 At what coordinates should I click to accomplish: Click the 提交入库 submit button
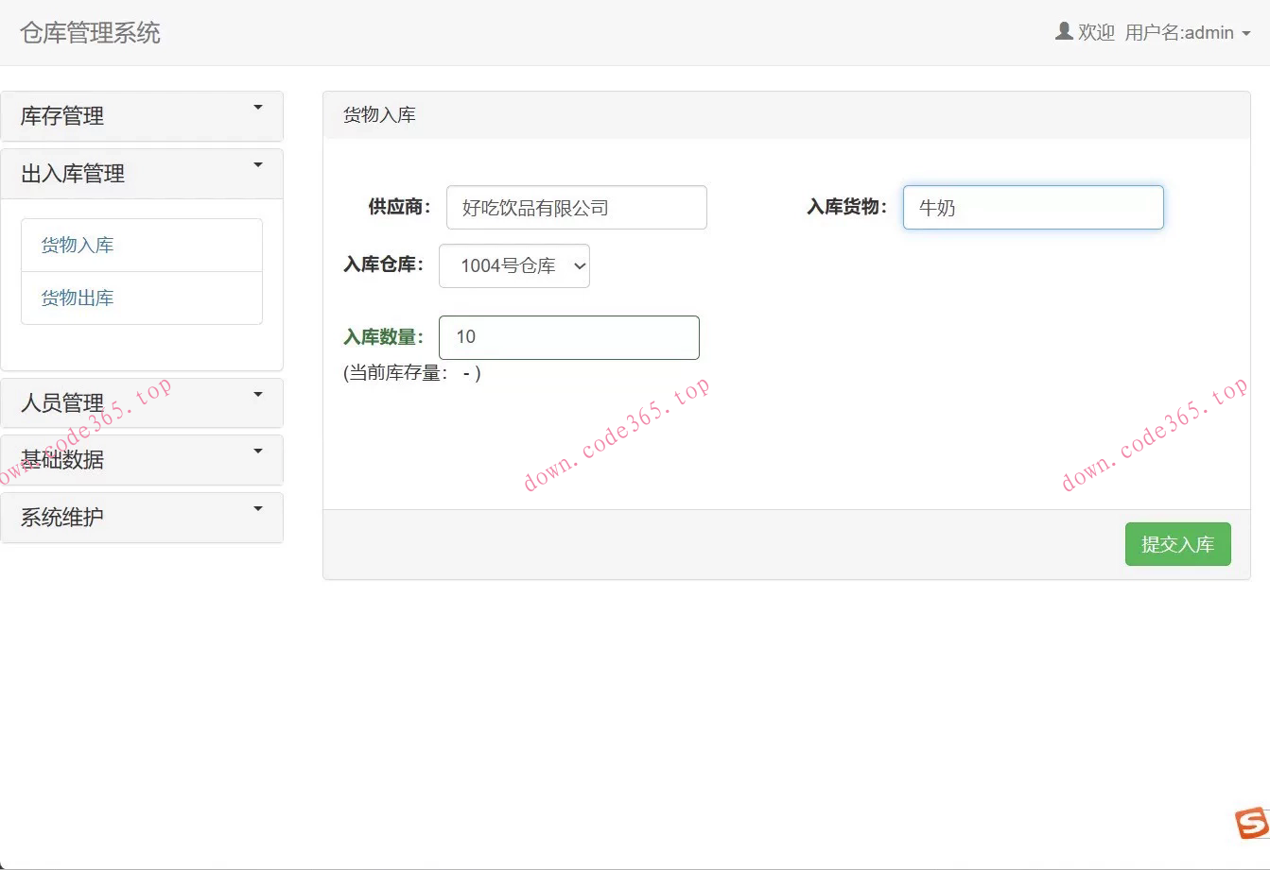point(1177,544)
